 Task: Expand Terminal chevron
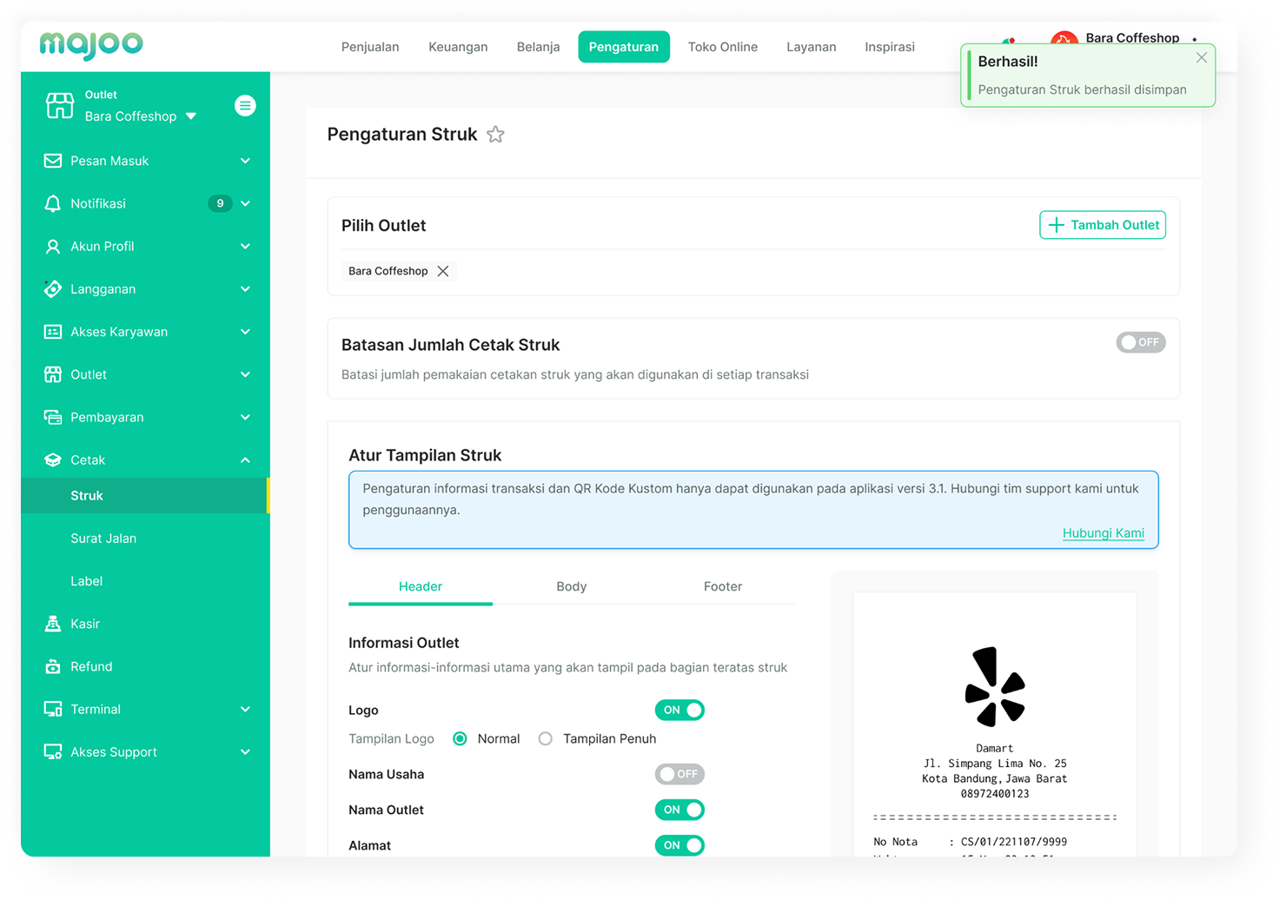245,709
